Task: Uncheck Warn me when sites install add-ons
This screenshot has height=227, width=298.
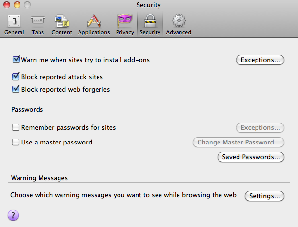Action: click(x=16, y=60)
